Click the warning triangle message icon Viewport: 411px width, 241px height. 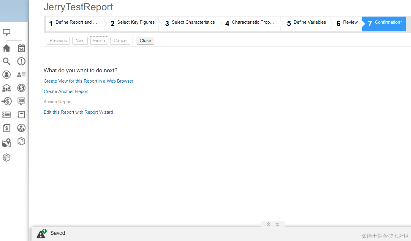41,234
